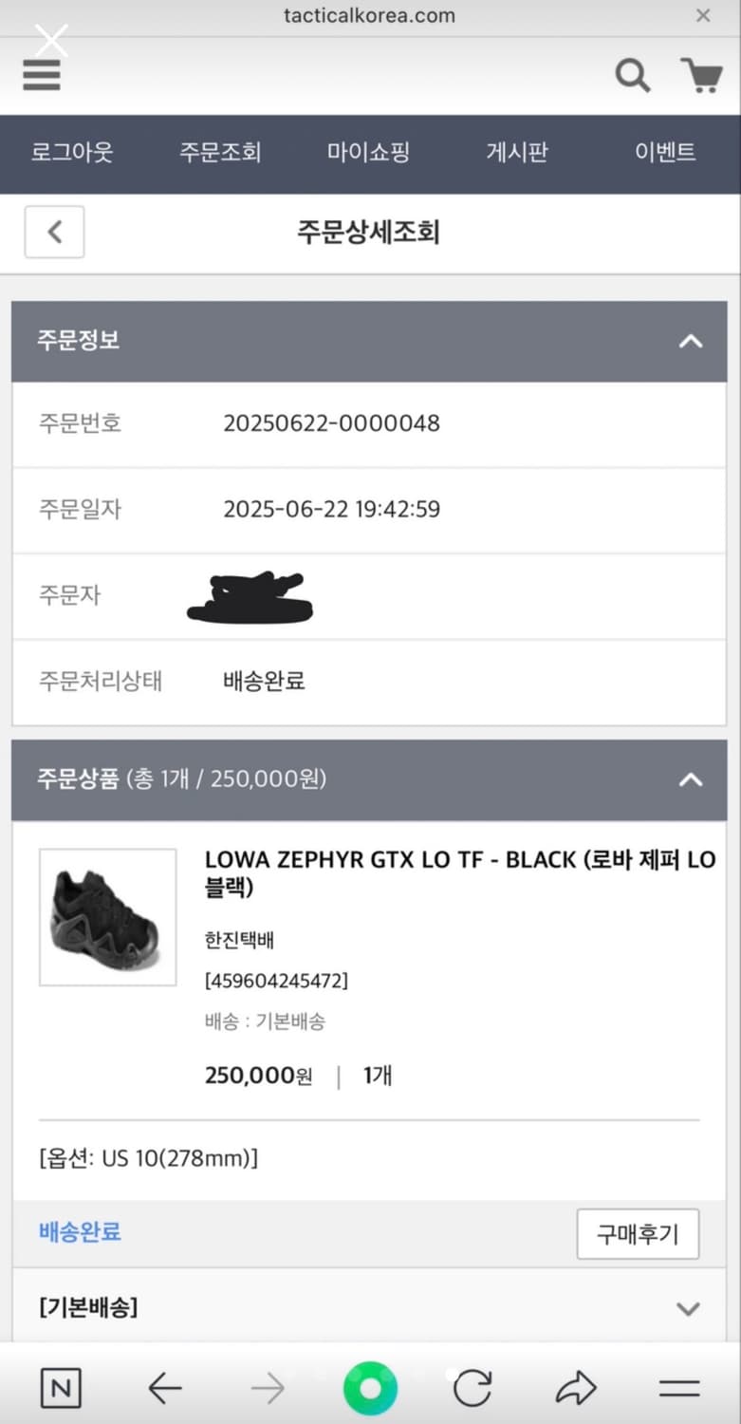Screen dimensions: 741x1424
Task: View the LOWA Zephyr shoe thumbnail
Action: [x=107, y=916]
